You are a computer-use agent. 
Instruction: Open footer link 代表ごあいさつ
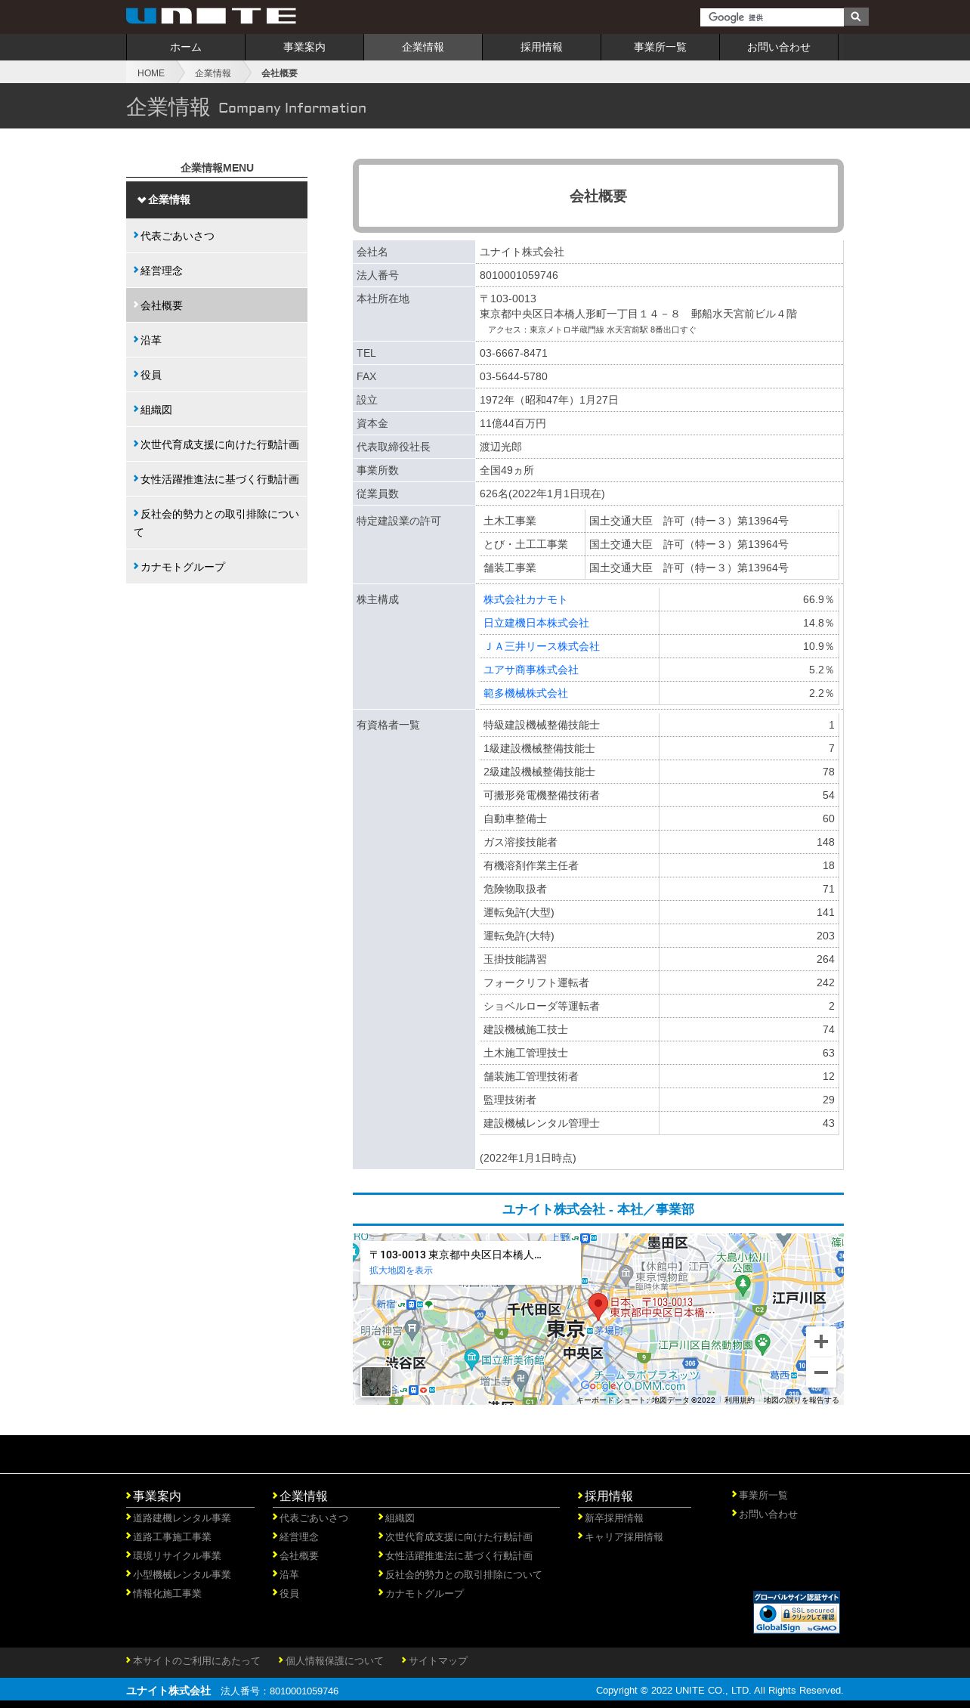[x=314, y=1518]
